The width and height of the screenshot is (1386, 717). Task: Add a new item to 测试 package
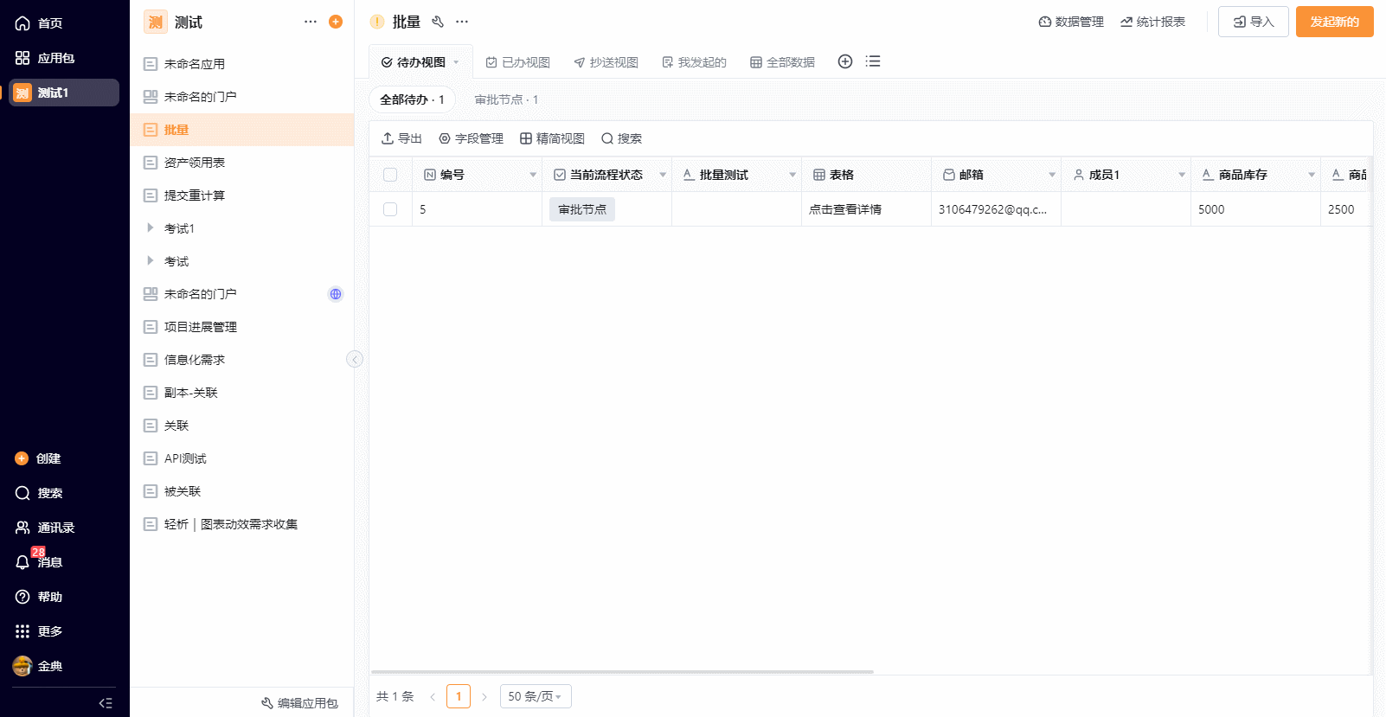pos(336,22)
